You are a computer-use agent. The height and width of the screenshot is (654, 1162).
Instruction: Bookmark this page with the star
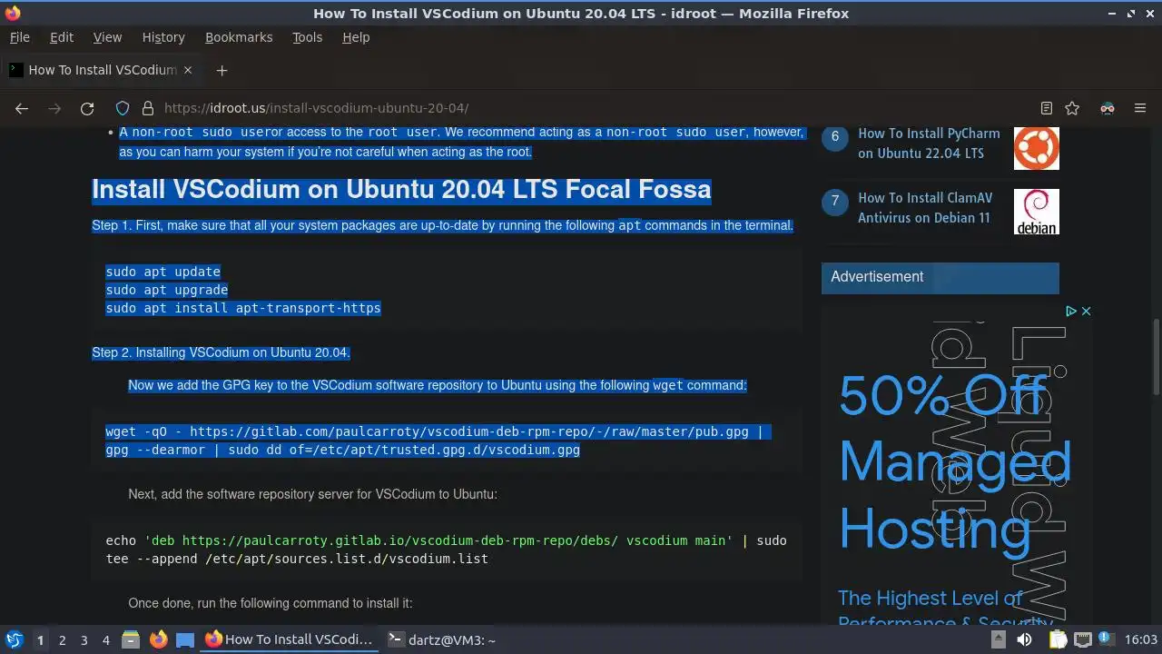1072,108
